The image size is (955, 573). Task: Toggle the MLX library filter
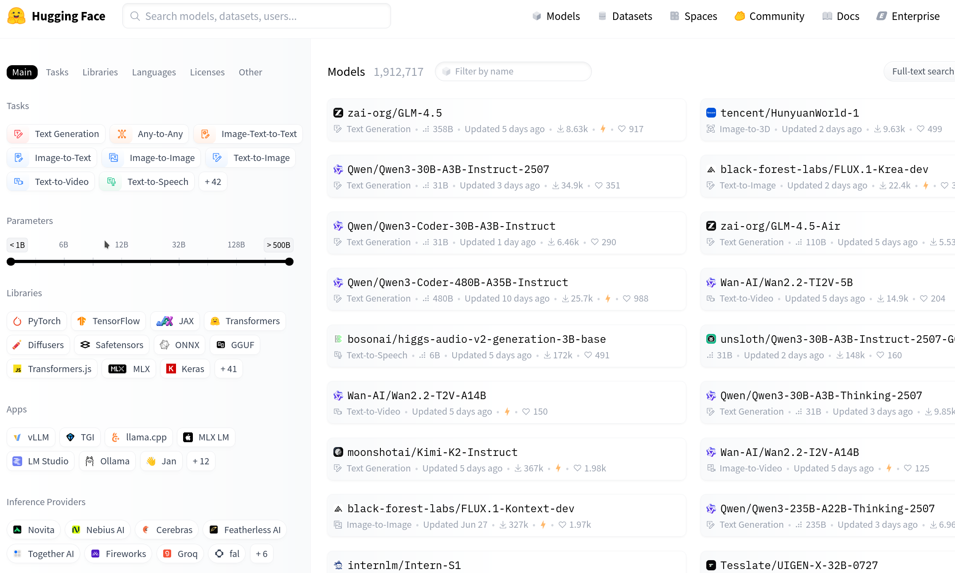129,369
